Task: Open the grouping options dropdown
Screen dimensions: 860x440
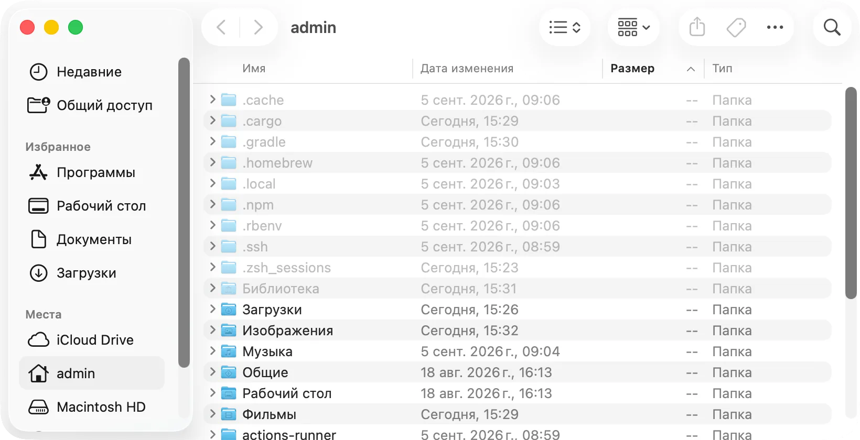Action: (x=633, y=27)
